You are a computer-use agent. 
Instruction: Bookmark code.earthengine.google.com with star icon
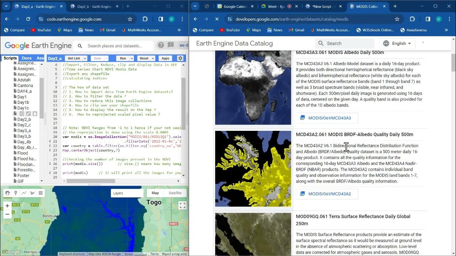pyautogui.click(x=130, y=19)
